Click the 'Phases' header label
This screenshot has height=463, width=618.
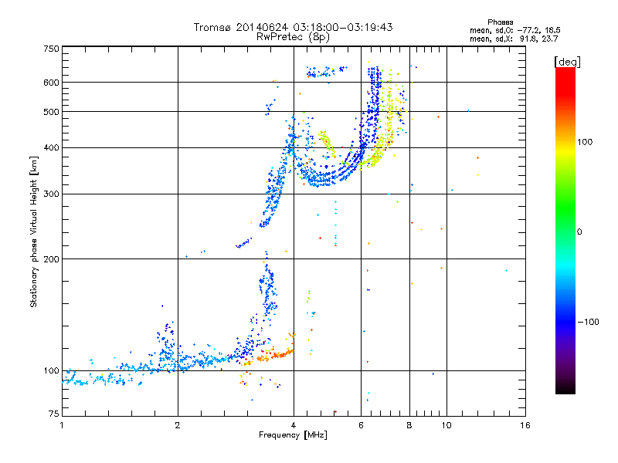500,22
